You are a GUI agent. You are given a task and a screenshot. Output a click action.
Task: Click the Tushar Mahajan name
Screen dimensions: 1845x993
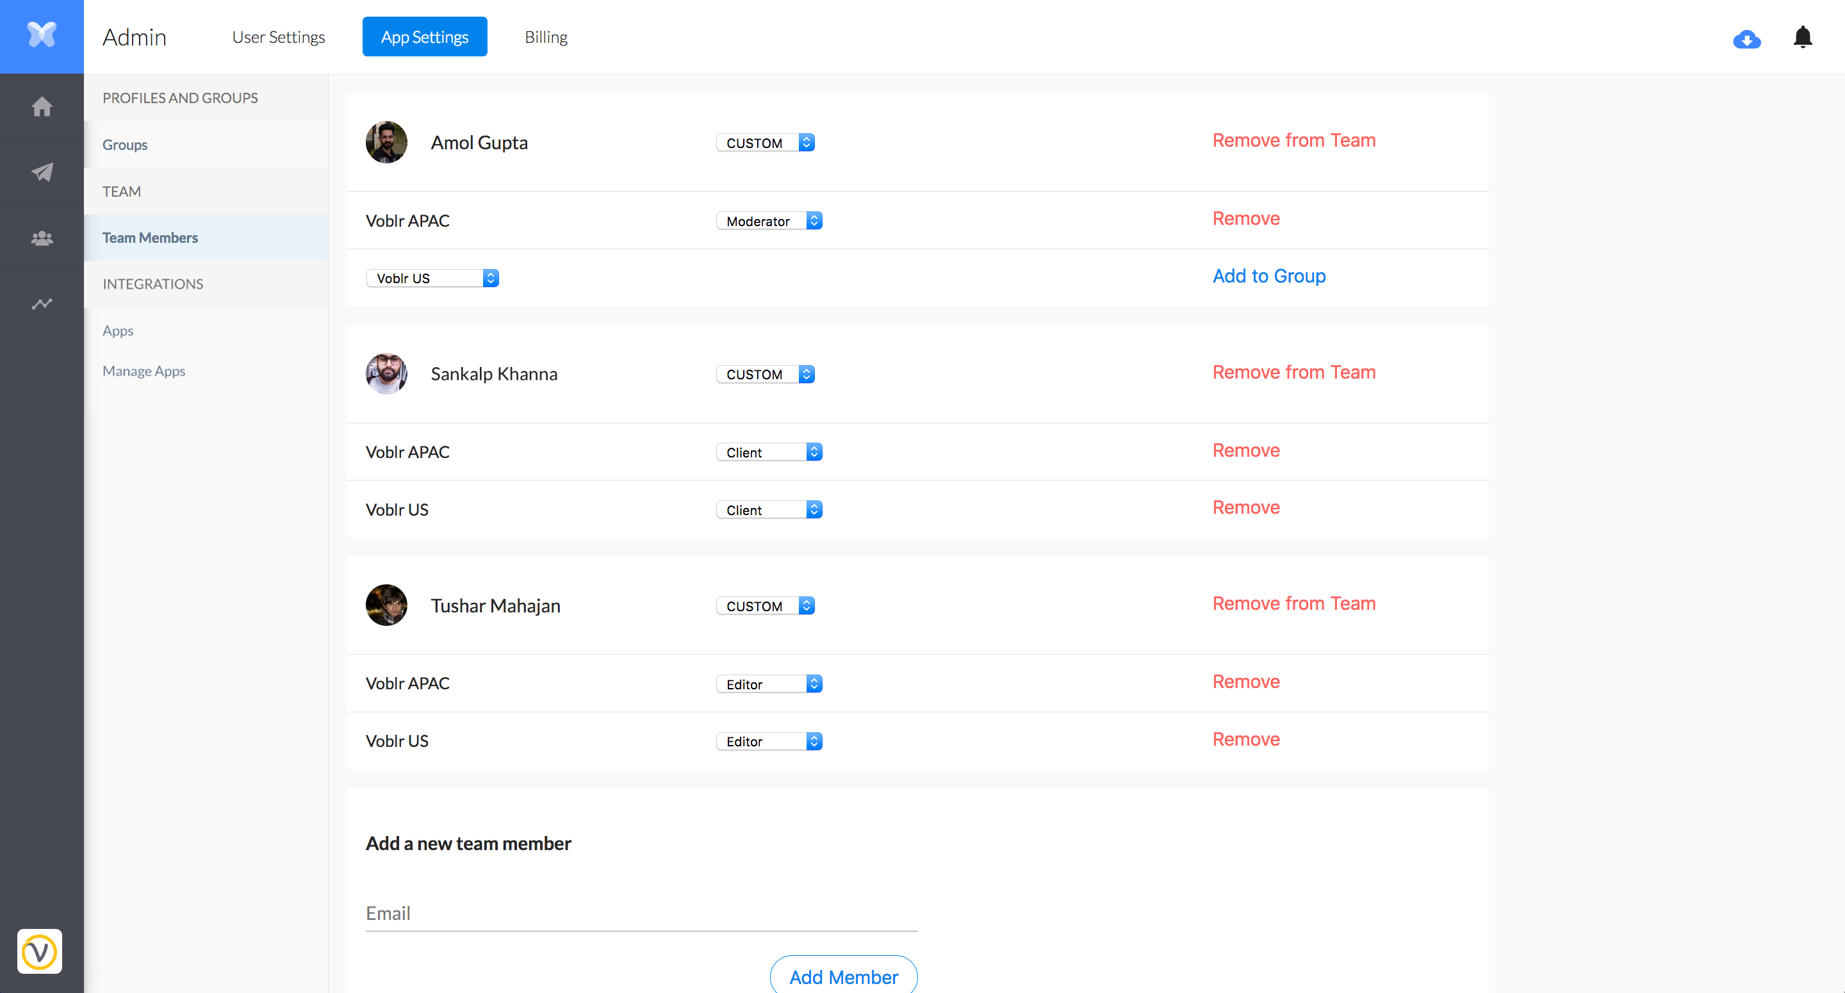coord(495,605)
